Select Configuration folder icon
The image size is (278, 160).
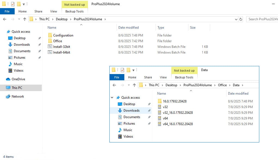(50, 35)
